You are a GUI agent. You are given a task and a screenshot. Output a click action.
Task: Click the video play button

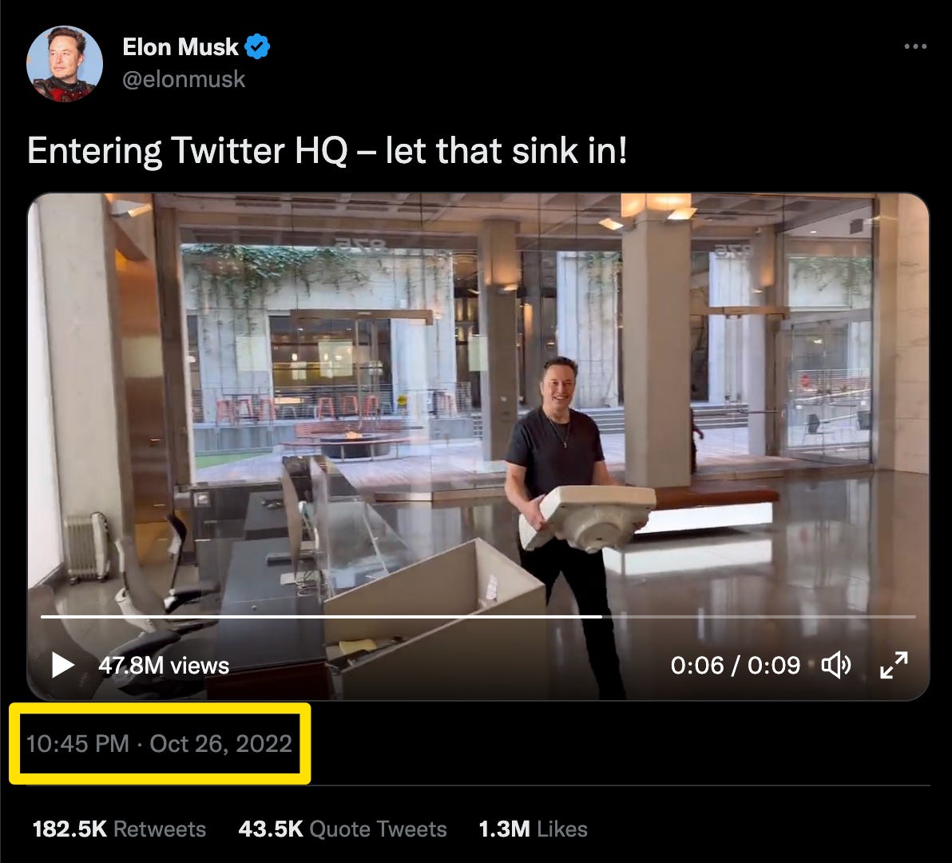pyautogui.click(x=62, y=665)
